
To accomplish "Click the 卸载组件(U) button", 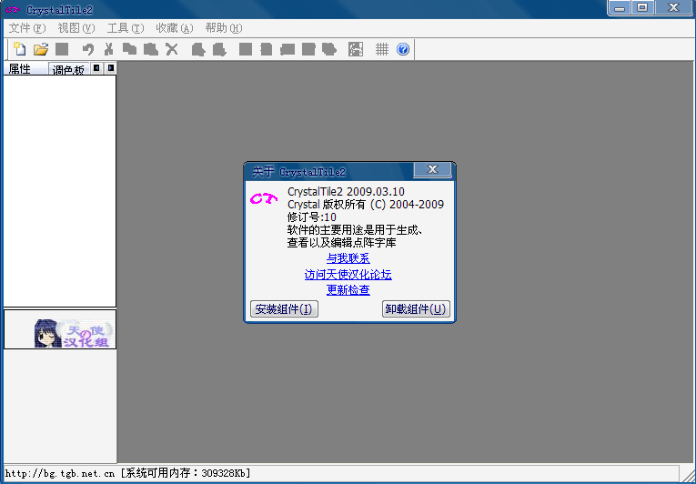I will [416, 309].
